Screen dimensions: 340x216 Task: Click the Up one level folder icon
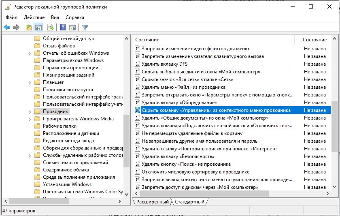(28, 28)
